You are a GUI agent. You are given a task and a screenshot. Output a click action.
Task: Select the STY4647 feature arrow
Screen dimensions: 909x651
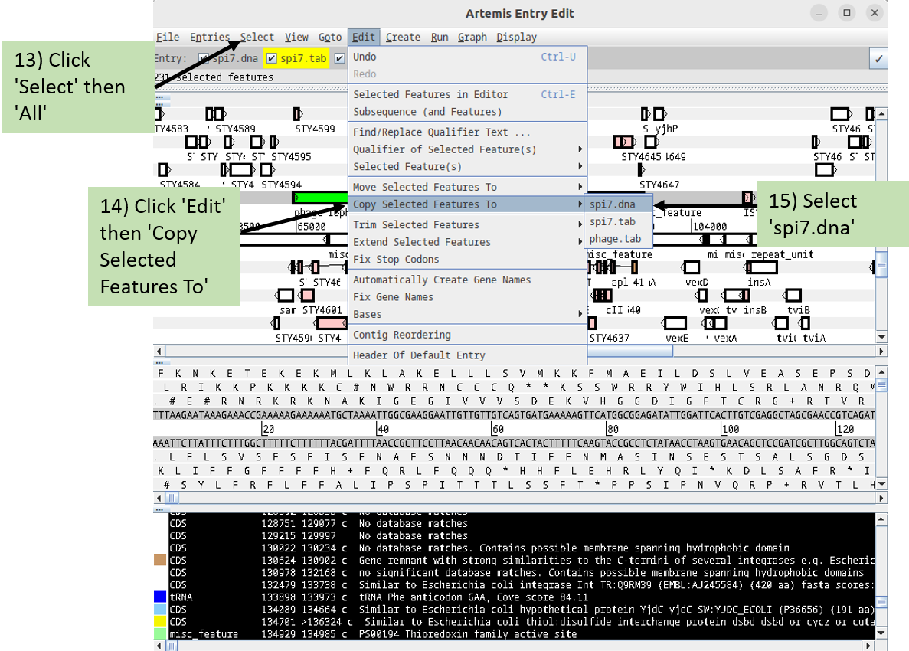pyautogui.click(x=640, y=169)
